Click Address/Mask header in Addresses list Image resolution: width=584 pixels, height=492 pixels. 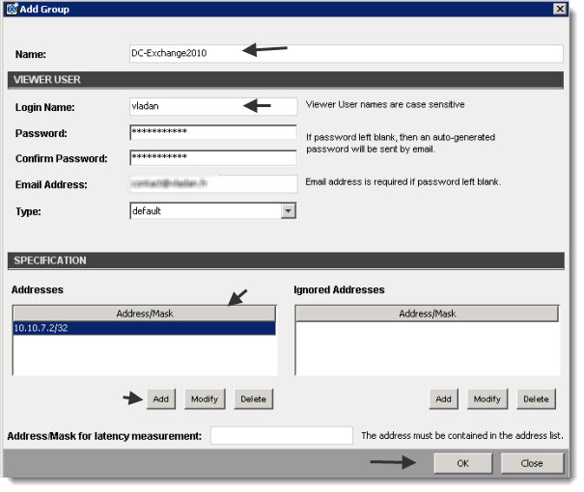pyautogui.click(x=144, y=314)
